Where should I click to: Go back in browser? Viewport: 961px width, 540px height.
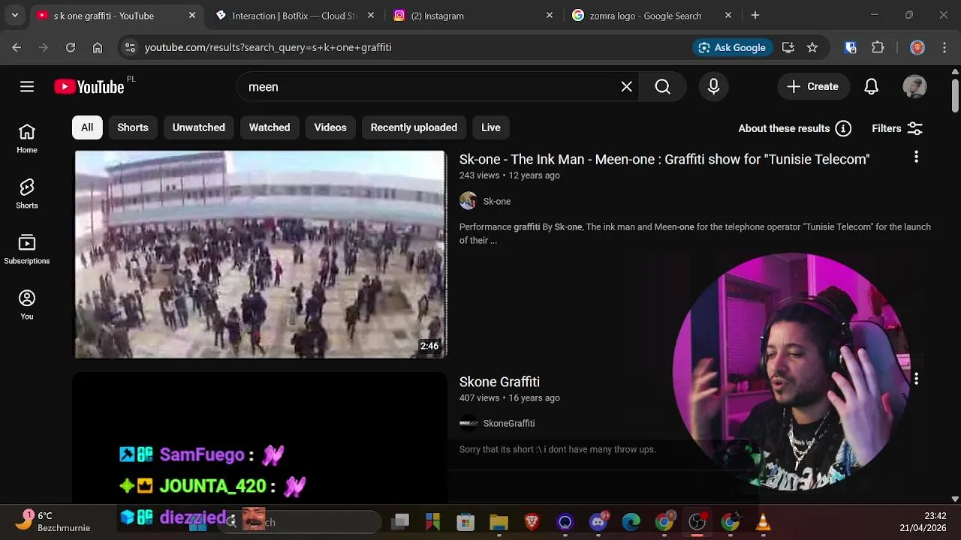click(17, 47)
